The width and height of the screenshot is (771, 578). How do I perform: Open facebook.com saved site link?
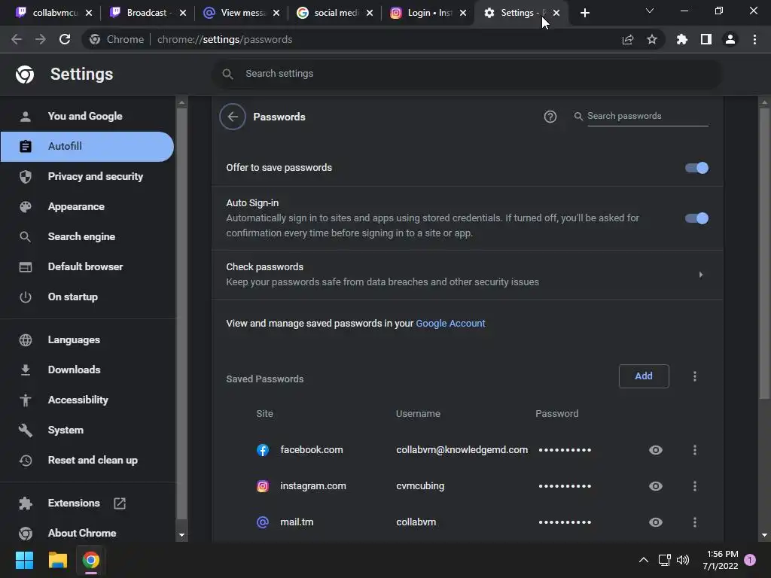[312, 450]
